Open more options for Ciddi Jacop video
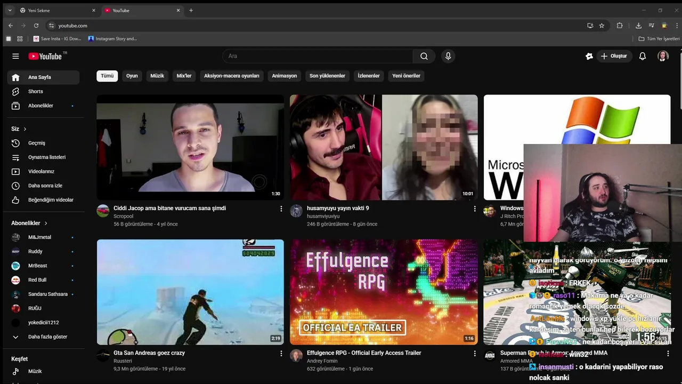682x384 pixels. pyautogui.click(x=281, y=209)
